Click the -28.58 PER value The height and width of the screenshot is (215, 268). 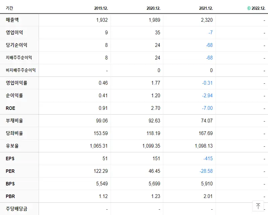pos(206,171)
